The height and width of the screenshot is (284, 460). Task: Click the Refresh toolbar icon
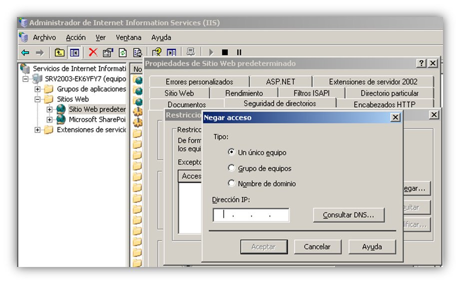tap(123, 52)
